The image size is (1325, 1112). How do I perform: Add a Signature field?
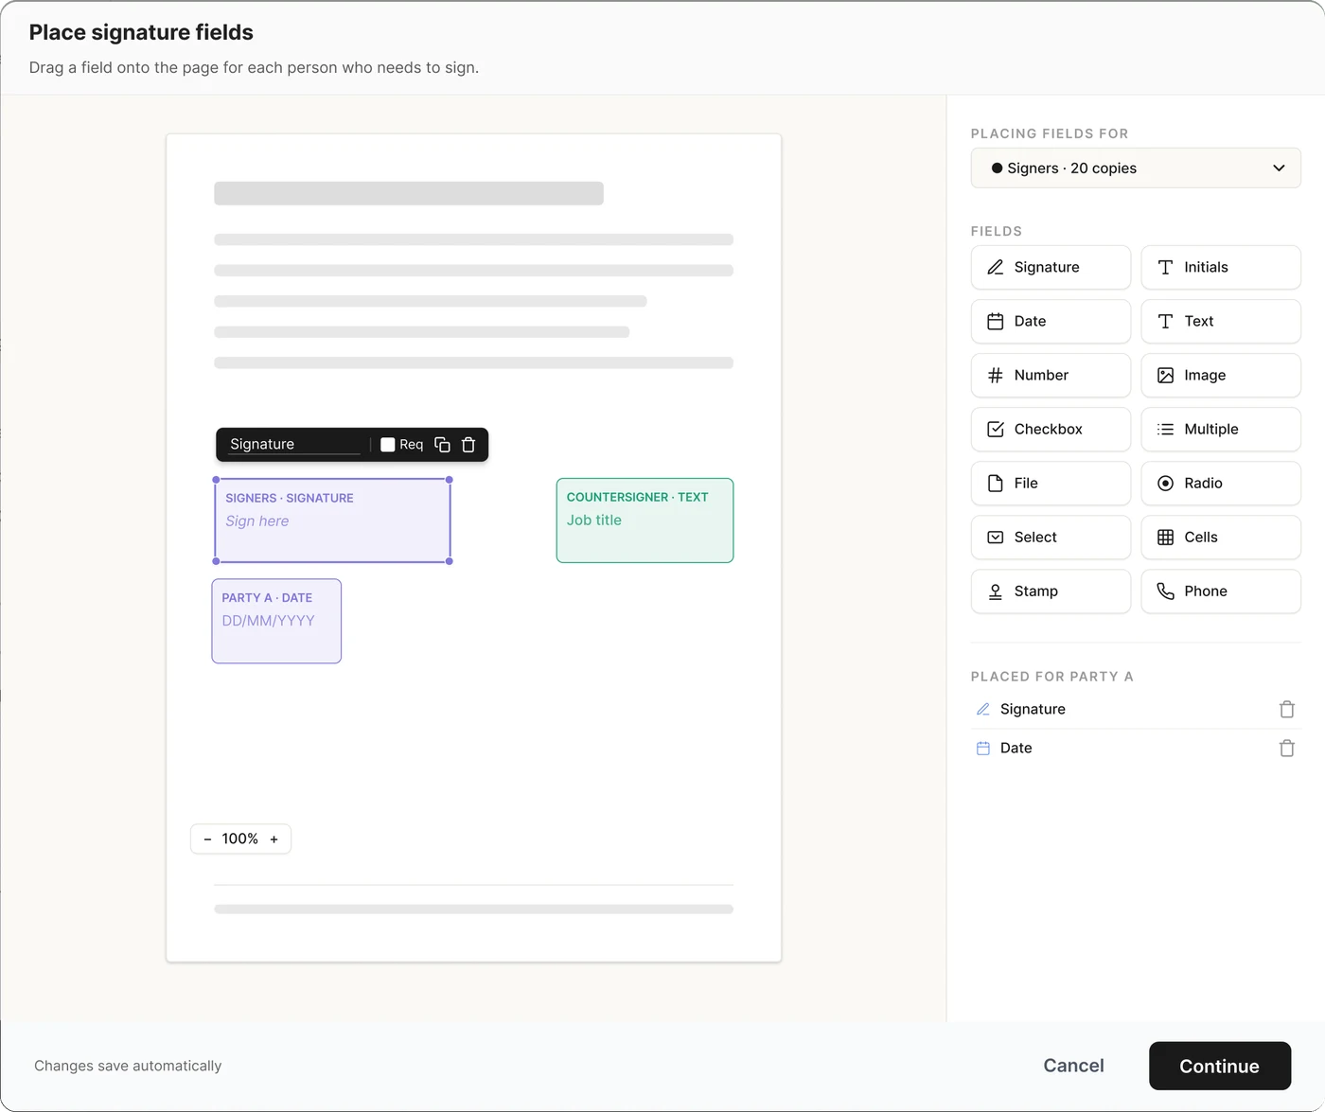[x=1051, y=268]
